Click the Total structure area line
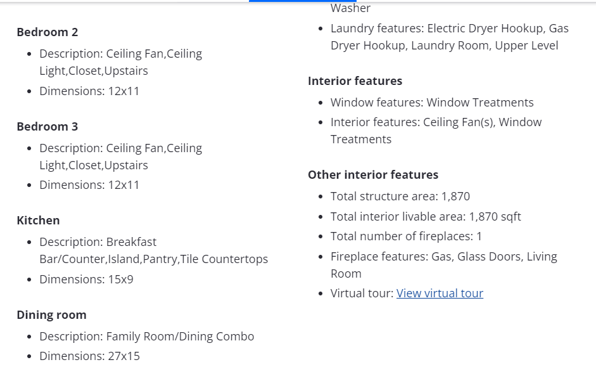 click(400, 197)
